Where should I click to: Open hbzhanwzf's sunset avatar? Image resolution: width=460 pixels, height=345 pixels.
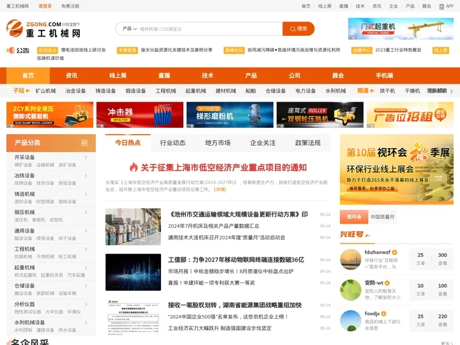point(351,259)
